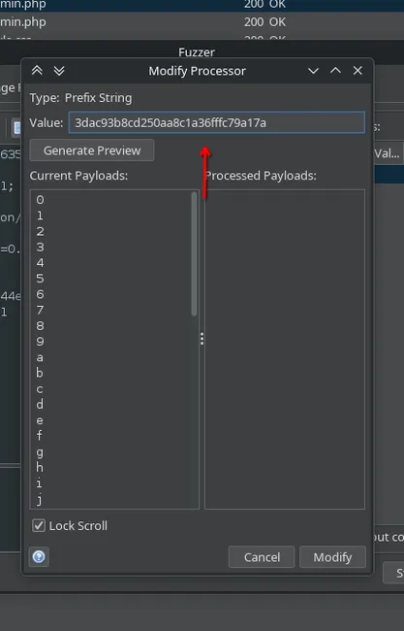The height and width of the screenshot is (631, 404).
Task: Click the Modify button
Action: [332, 557]
